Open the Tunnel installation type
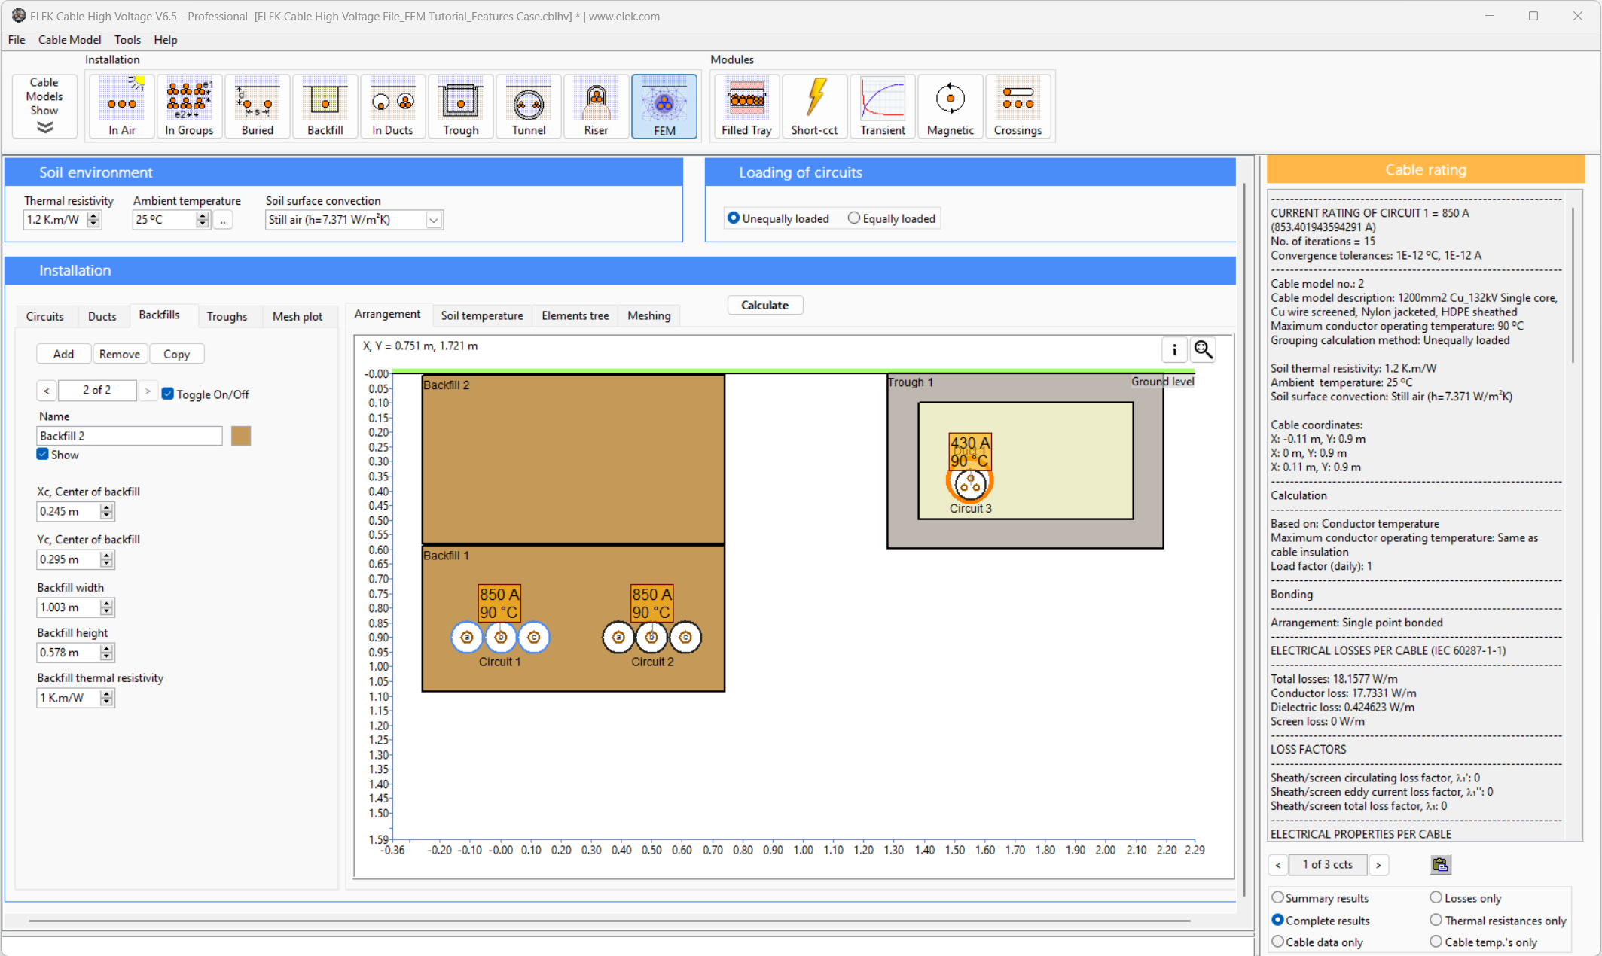 click(528, 106)
